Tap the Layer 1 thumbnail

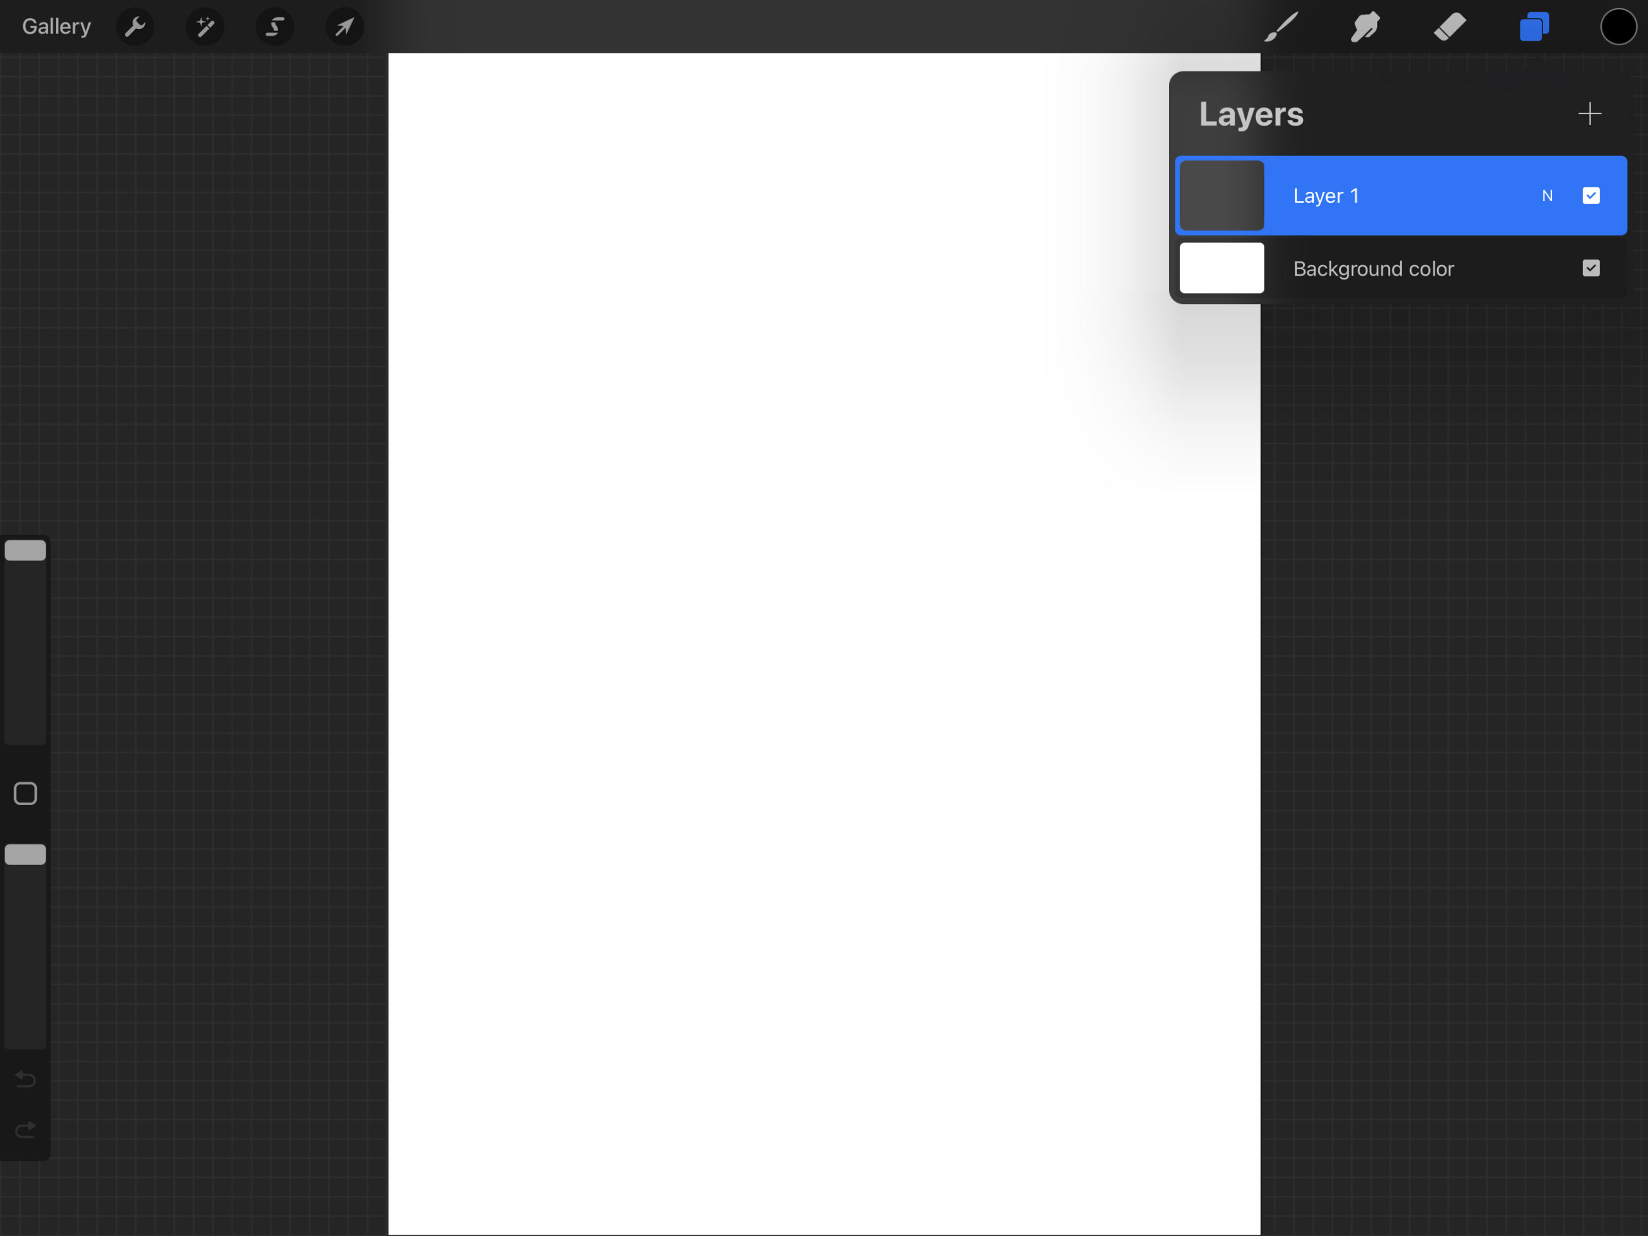pyautogui.click(x=1222, y=195)
